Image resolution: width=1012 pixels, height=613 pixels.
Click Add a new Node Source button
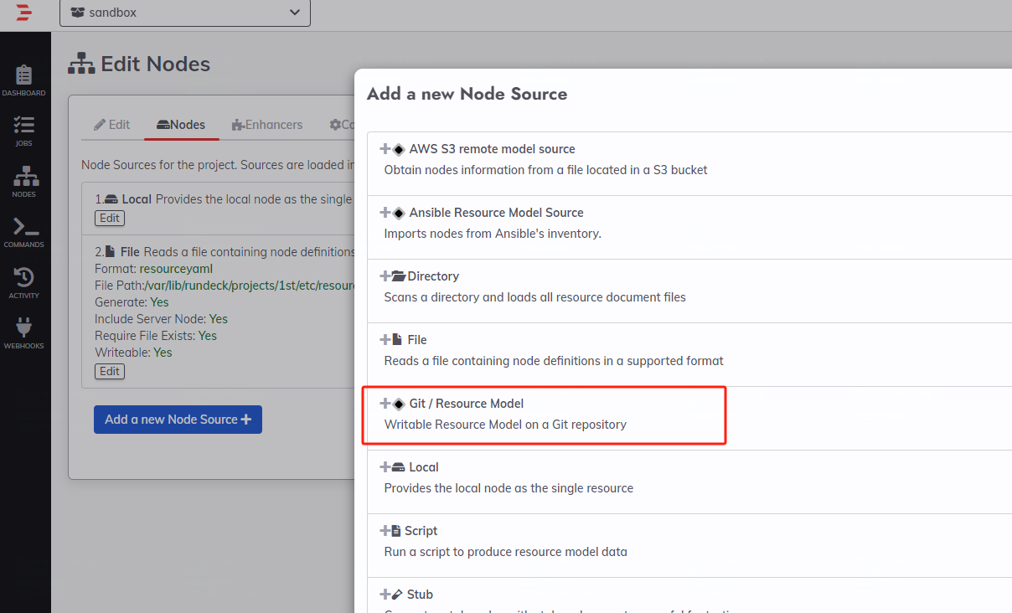178,420
